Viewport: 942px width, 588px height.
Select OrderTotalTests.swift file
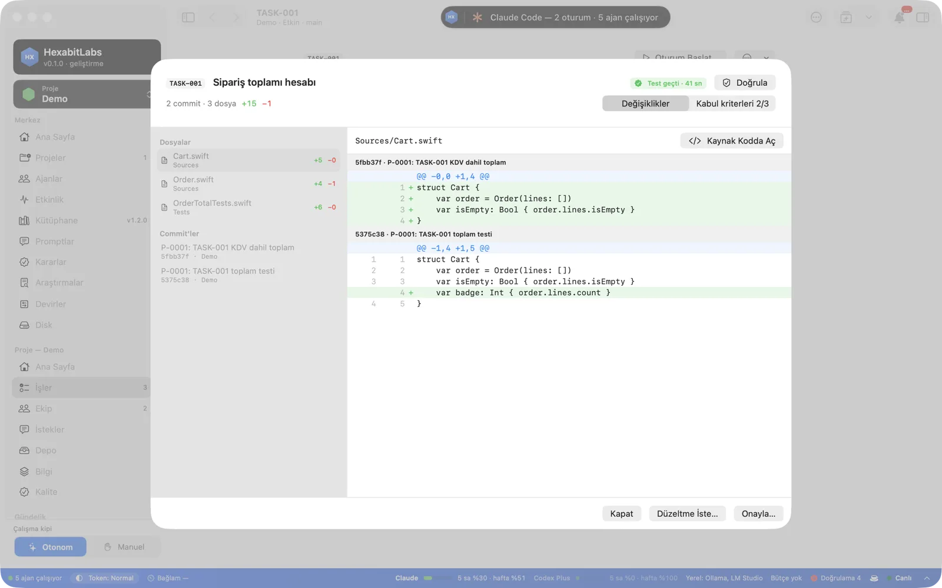[248, 207]
